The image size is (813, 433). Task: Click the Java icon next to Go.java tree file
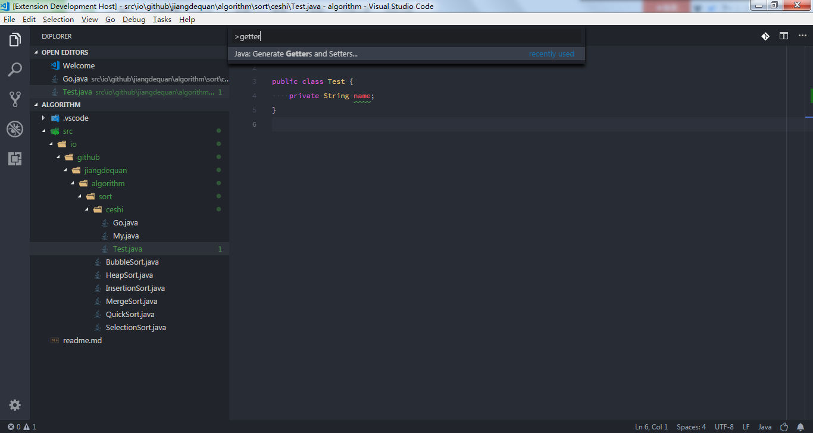point(105,222)
